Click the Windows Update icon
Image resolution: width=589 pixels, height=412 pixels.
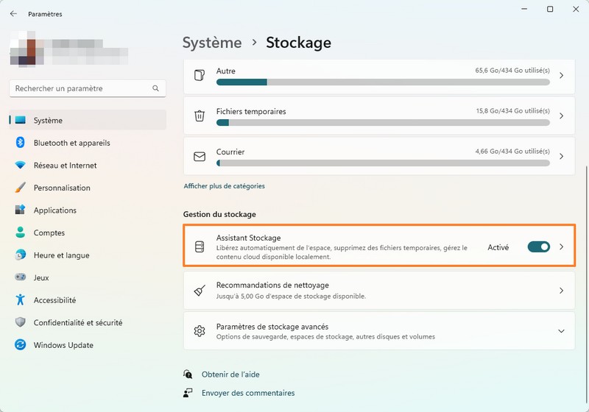[x=21, y=345]
